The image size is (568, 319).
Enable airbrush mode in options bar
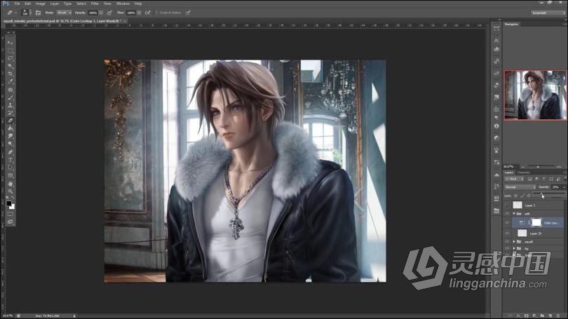pos(147,13)
